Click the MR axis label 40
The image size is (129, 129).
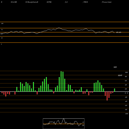126,85
